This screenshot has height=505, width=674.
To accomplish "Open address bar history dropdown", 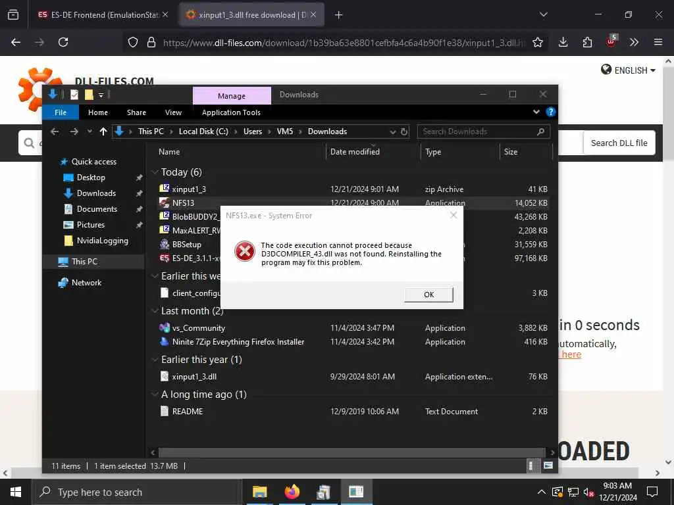I will click(392, 132).
